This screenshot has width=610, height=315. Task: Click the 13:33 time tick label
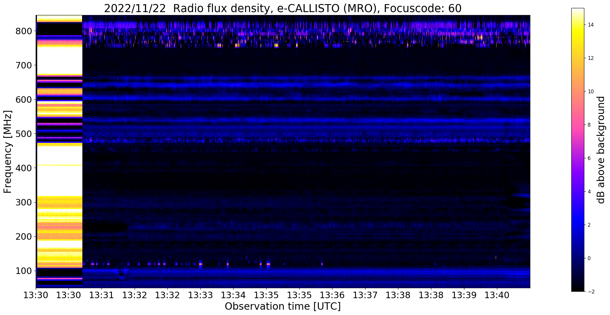200,295
